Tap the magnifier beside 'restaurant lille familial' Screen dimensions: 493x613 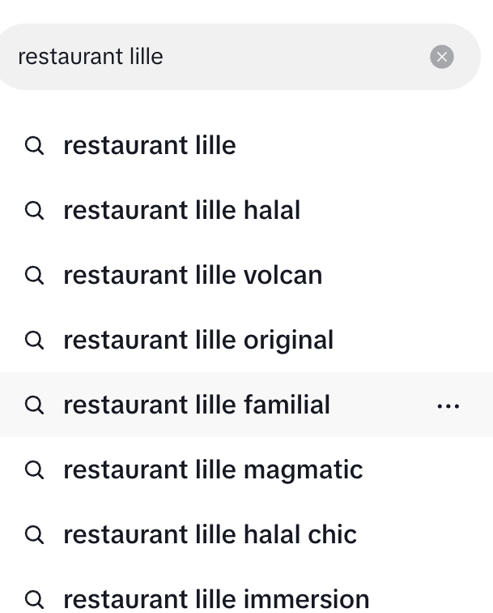pos(34,405)
